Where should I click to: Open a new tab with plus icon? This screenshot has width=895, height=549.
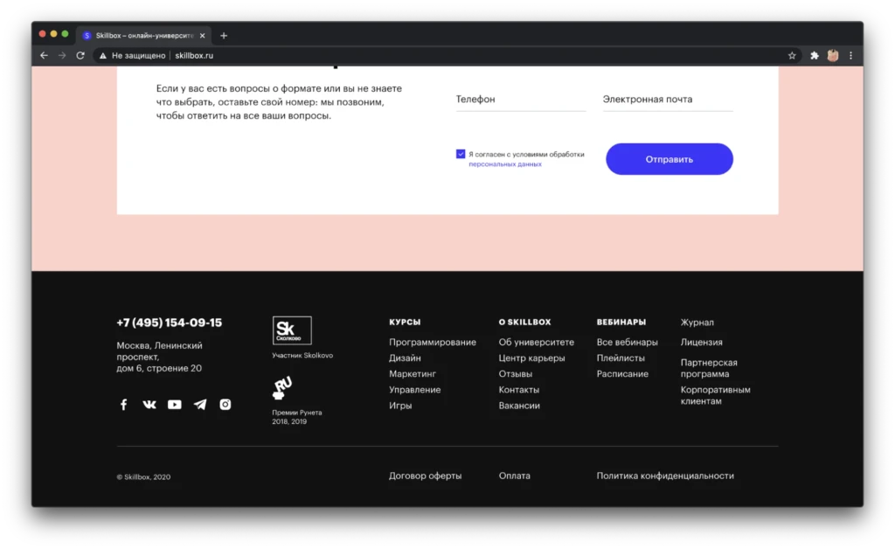tap(224, 35)
